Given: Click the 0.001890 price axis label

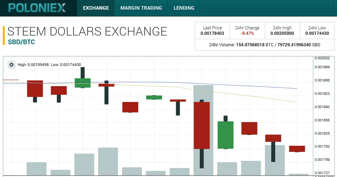Looking at the screenshot, I should 322,107.
